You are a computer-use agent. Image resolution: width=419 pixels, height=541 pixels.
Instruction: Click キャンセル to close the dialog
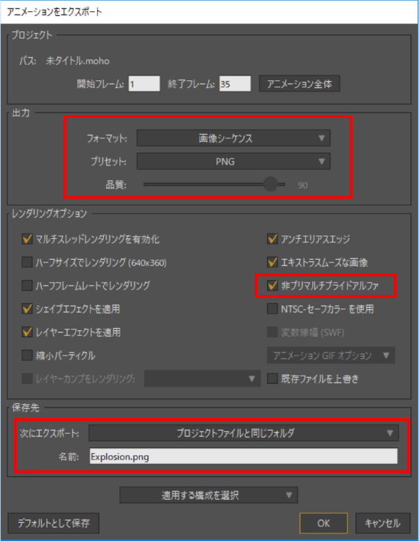382,523
